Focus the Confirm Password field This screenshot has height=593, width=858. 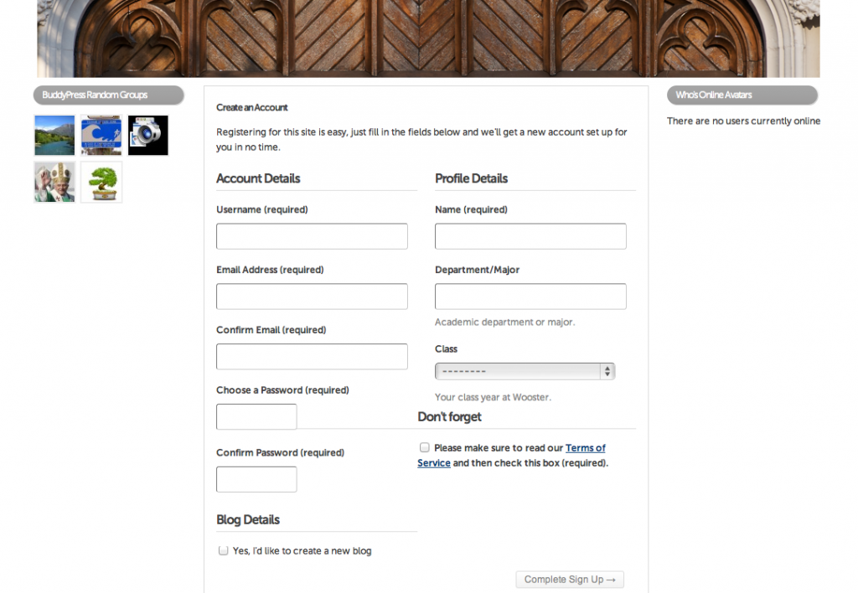256,479
